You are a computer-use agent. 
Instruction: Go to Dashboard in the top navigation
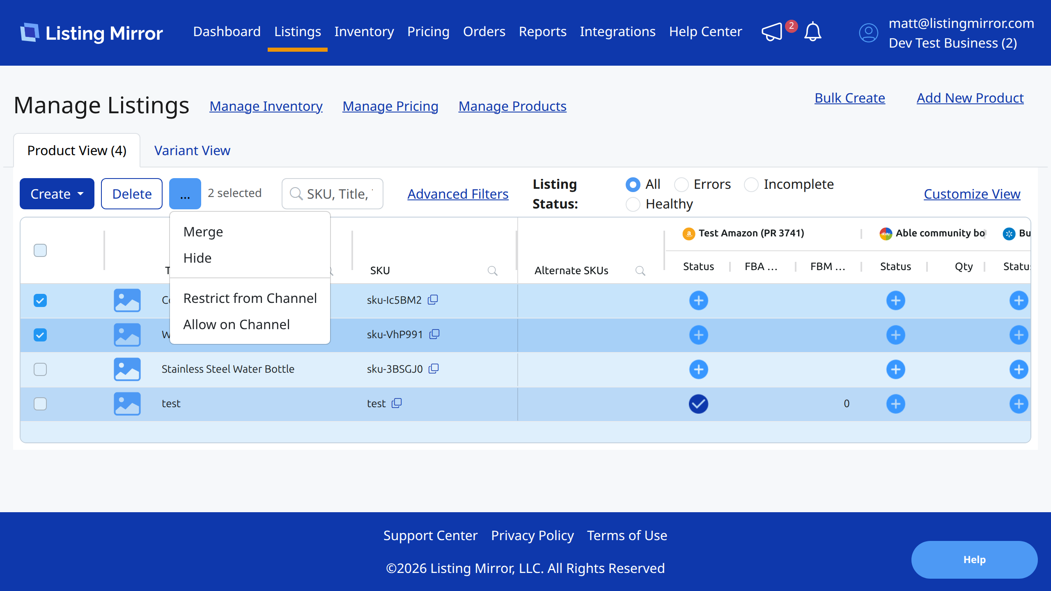click(227, 32)
